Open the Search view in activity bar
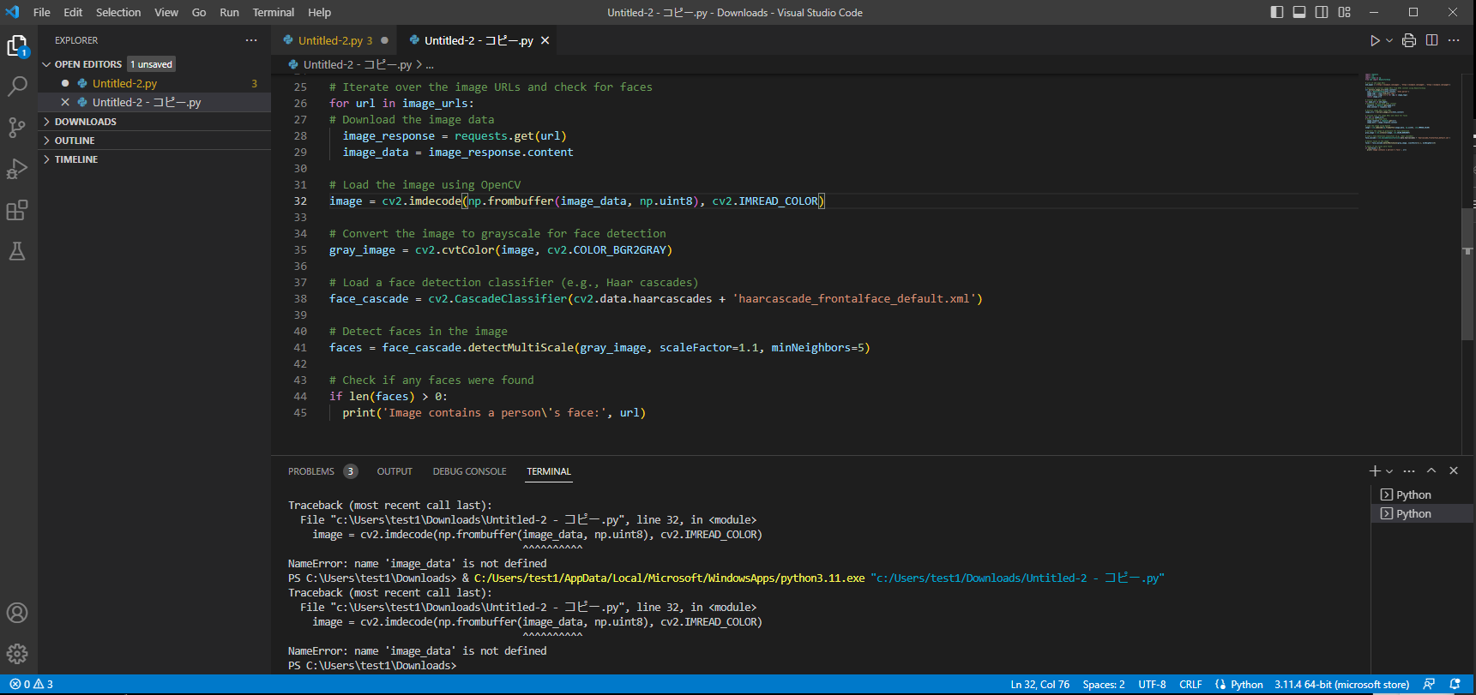The image size is (1476, 695). click(17, 87)
